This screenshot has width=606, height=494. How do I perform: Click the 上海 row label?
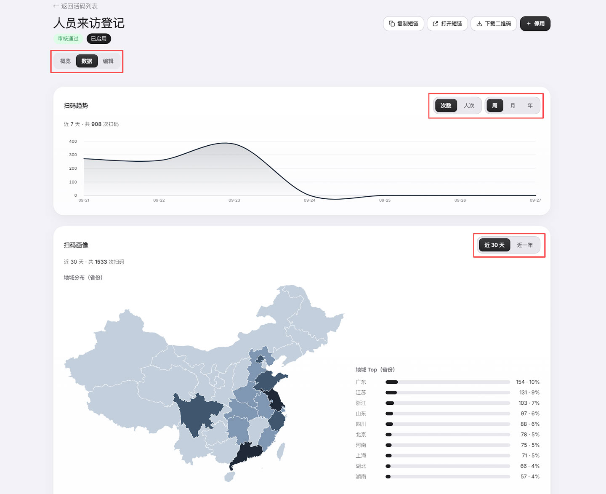(x=361, y=456)
